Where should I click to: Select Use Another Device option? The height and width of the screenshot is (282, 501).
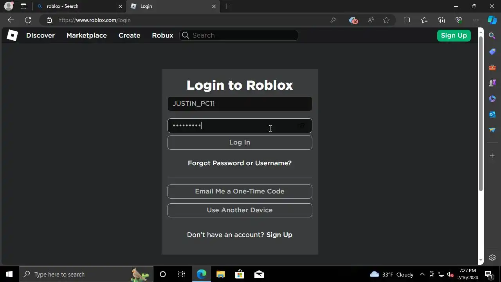(x=240, y=210)
